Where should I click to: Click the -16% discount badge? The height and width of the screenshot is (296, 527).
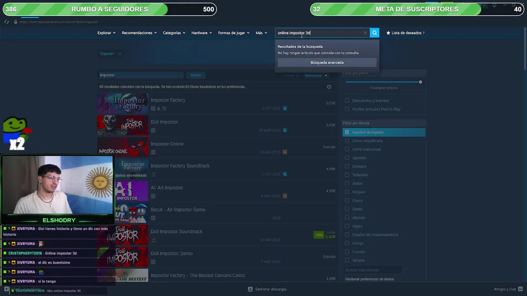tap(319, 235)
